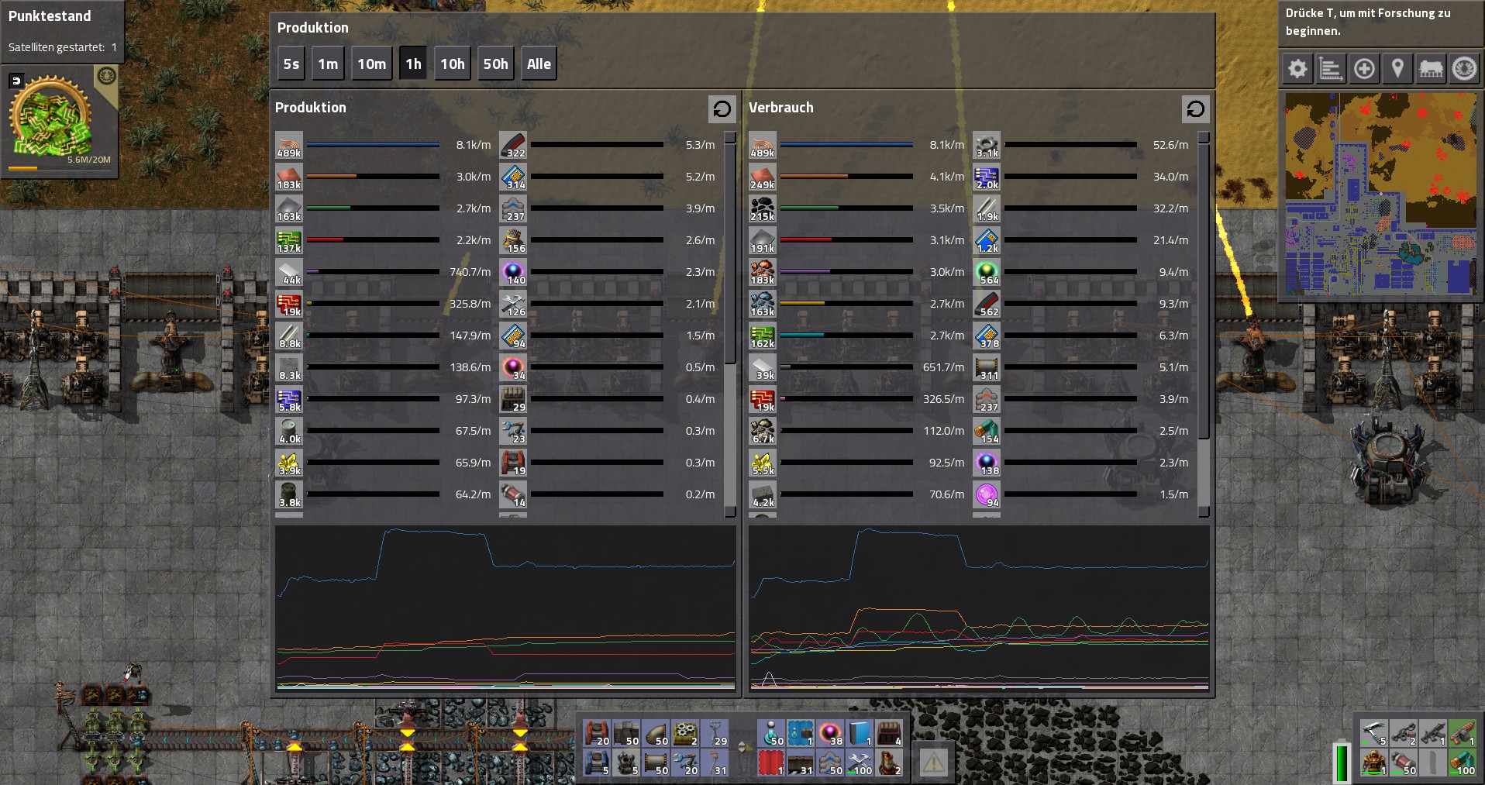Click the Produktion line graph
This screenshot has width=1485, height=785.
(x=505, y=608)
